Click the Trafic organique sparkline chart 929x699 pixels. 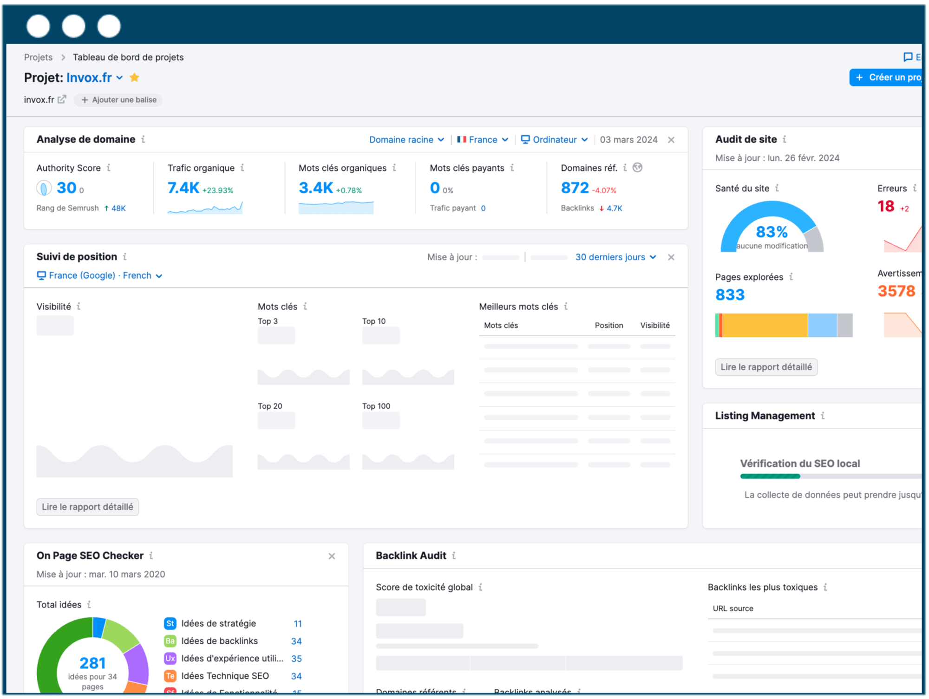point(205,208)
